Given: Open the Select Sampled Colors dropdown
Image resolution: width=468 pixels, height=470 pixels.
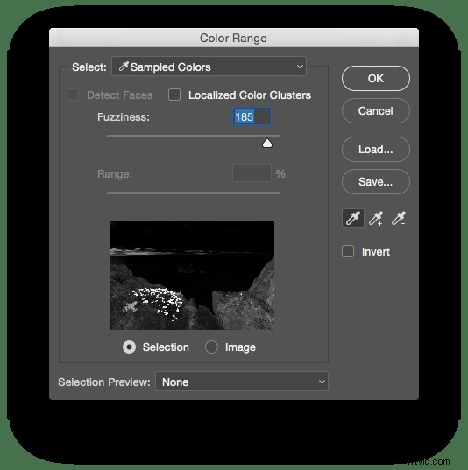Looking at the screenshot, I should (209, 67).
